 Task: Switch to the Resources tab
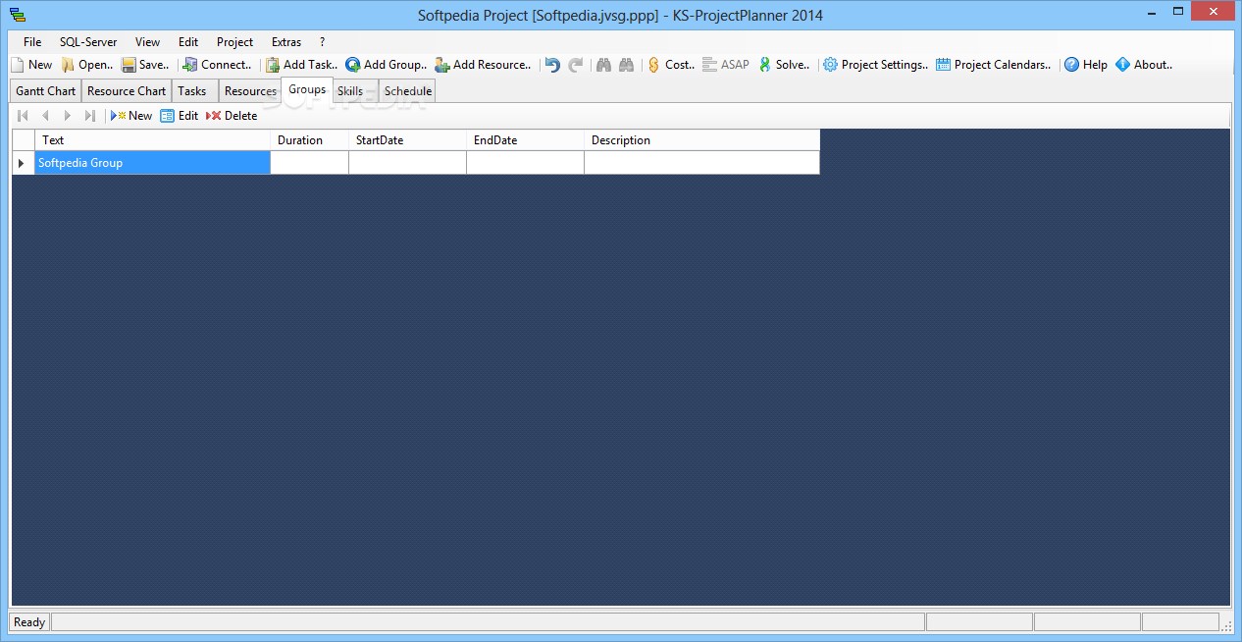click(x=250, y=91)
